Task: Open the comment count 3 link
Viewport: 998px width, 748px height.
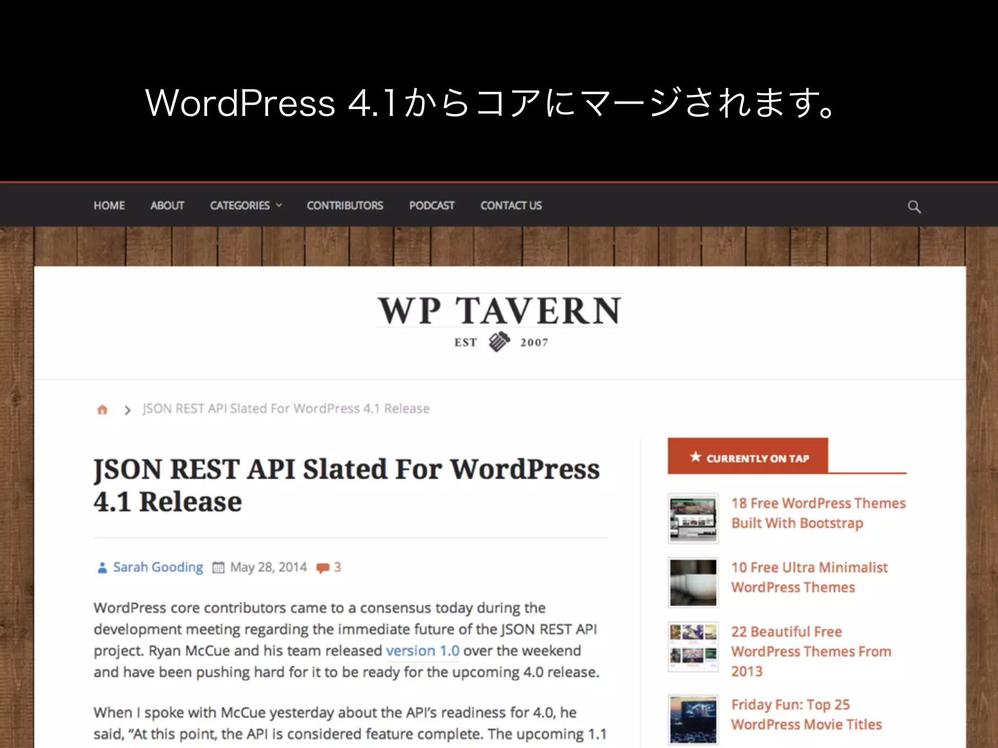Action: 337,567
